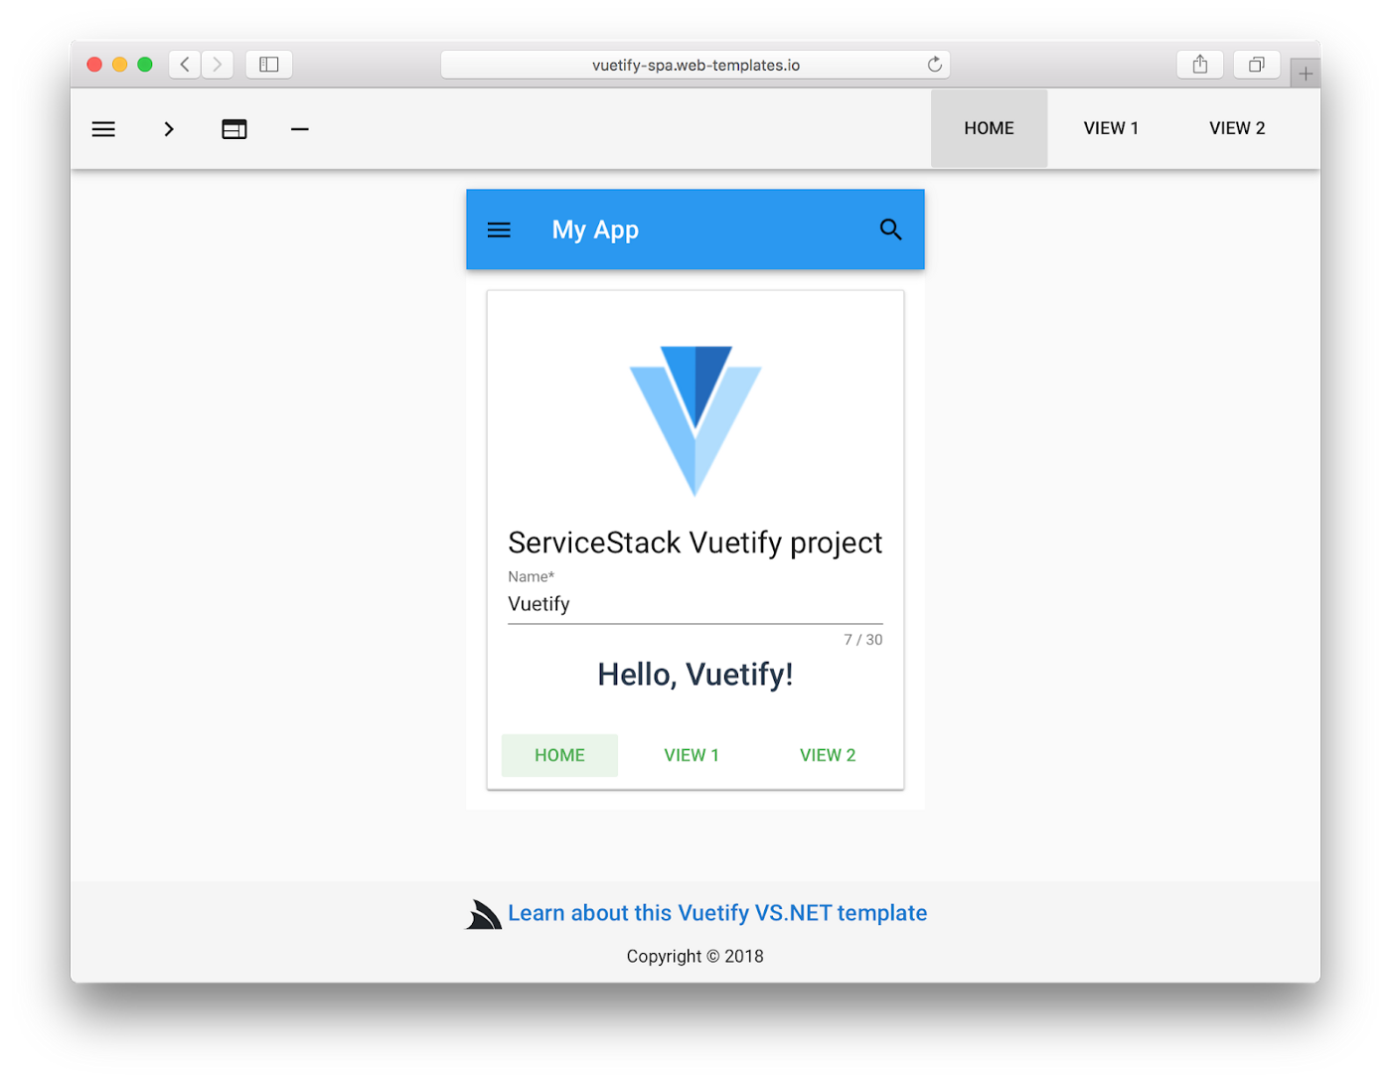
Task: Click the right chevron icon in the top toolbar
Action: 168,128
